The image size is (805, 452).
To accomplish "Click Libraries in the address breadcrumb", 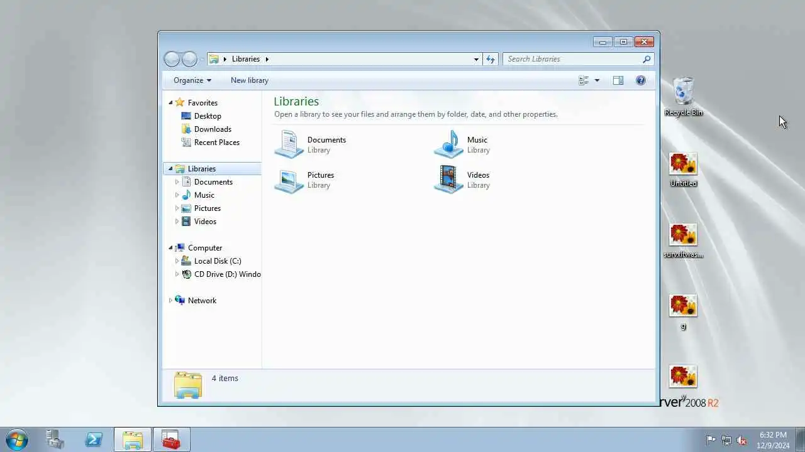I will click(246, 59).
